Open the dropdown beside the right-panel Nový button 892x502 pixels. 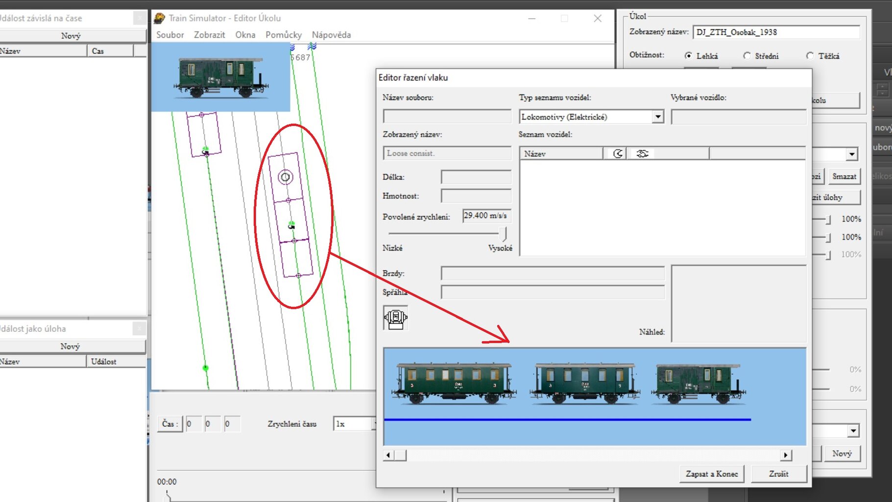point(853,431)
